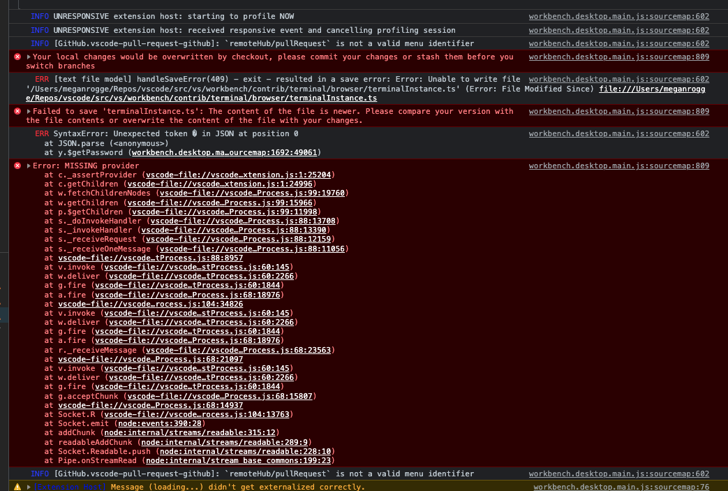
Task: Open the Process.js:68:14937 stack link
Action: [x=151, y=405]
